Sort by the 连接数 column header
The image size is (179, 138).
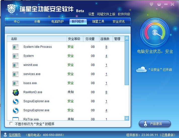click(106, 39)
